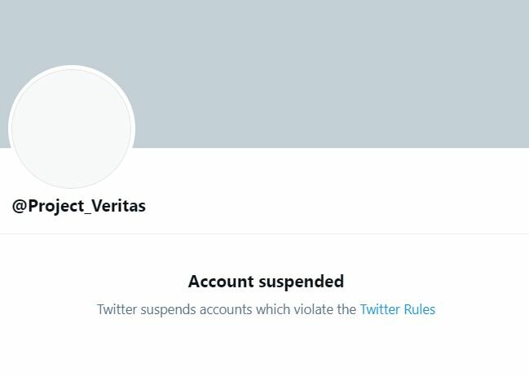Click the word 'accounts' in the notice
529x376 pixels.
pyautogui.click(x=226, y=309)
